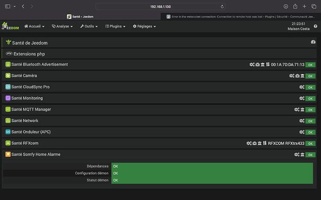
Task: Click the browser share icon
Action: pos(295,6)
